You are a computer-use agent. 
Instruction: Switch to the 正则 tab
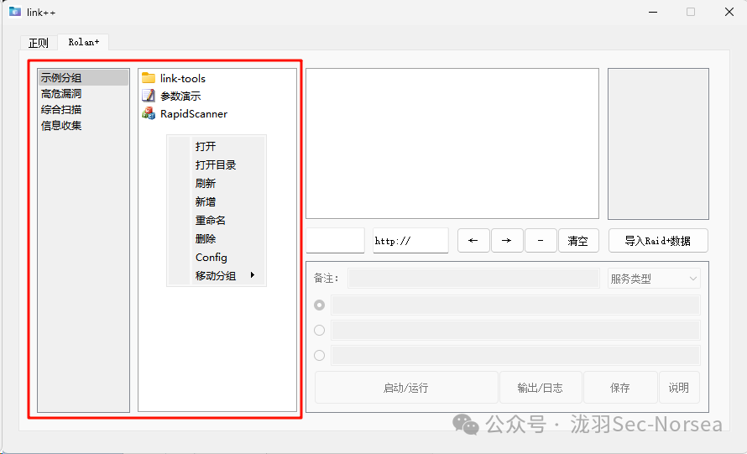click(39, 43)
